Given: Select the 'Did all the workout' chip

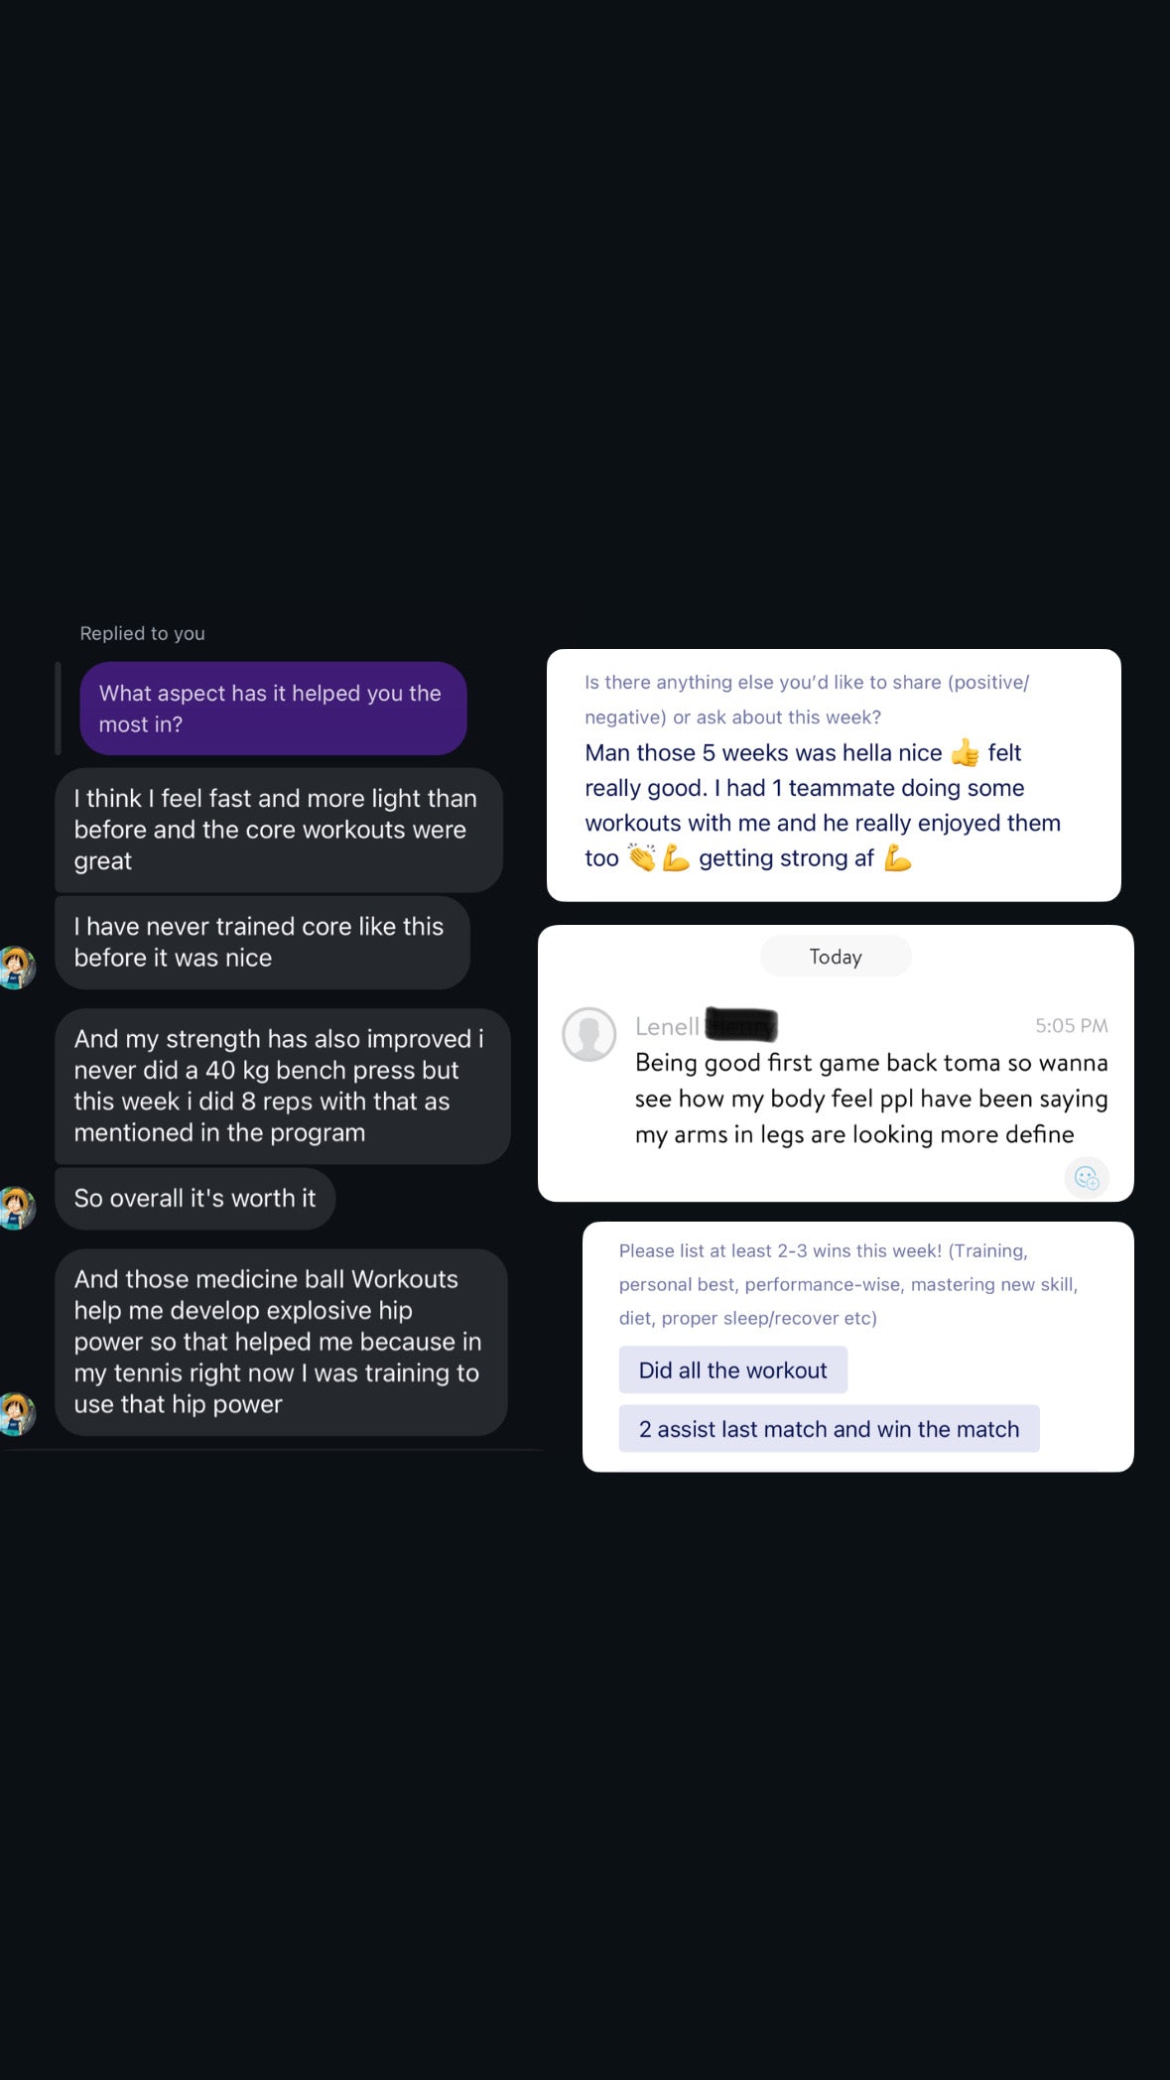Looking at the screenshot, I should click(x=732, y=1370).
